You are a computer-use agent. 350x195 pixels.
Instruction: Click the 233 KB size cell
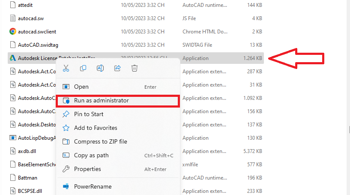(254, 191)
